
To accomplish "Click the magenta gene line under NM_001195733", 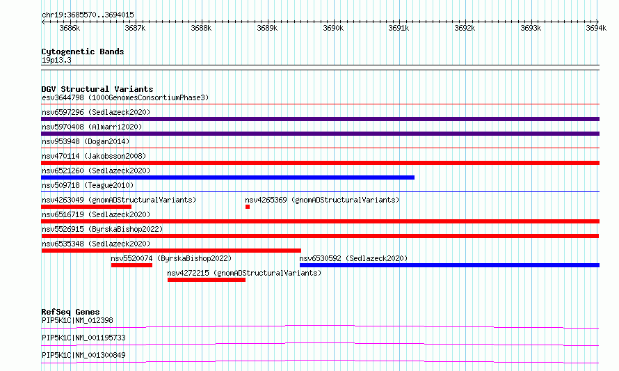I will 320,344.
